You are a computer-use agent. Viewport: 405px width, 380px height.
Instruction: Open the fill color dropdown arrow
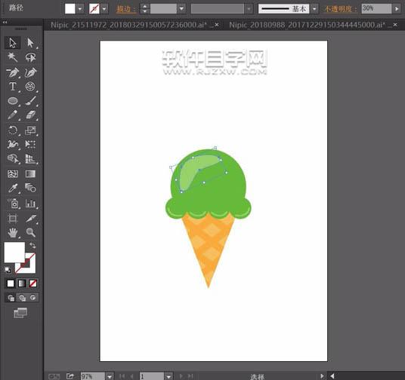coord(80,9)
